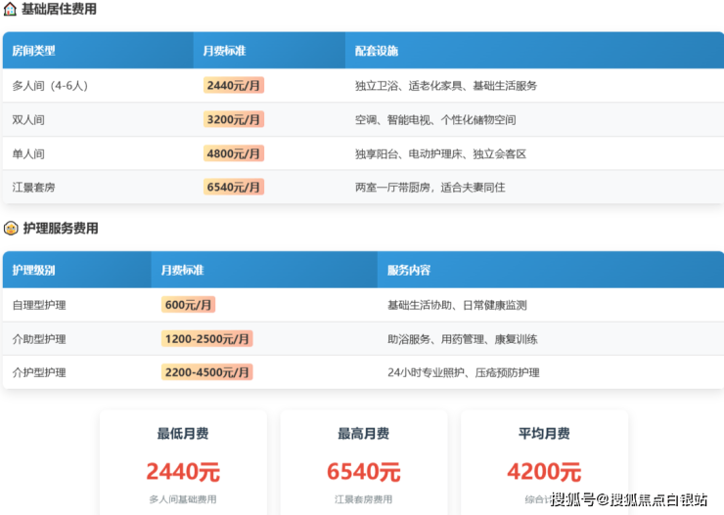Image resolution: width=724 pixels, height=515 pixels.
Task: Open the 最低月费 summary card
Action: [x=183, y=461]
